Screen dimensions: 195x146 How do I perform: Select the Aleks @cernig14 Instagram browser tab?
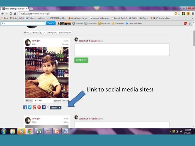[x=15, y=9]
